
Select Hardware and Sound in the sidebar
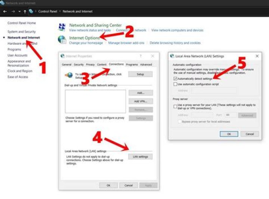tap(22, 43)
